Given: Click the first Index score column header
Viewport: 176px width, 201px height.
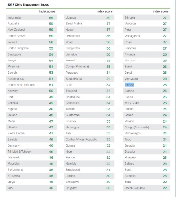Looking at the screenshot, I should (x=47, y=11).
